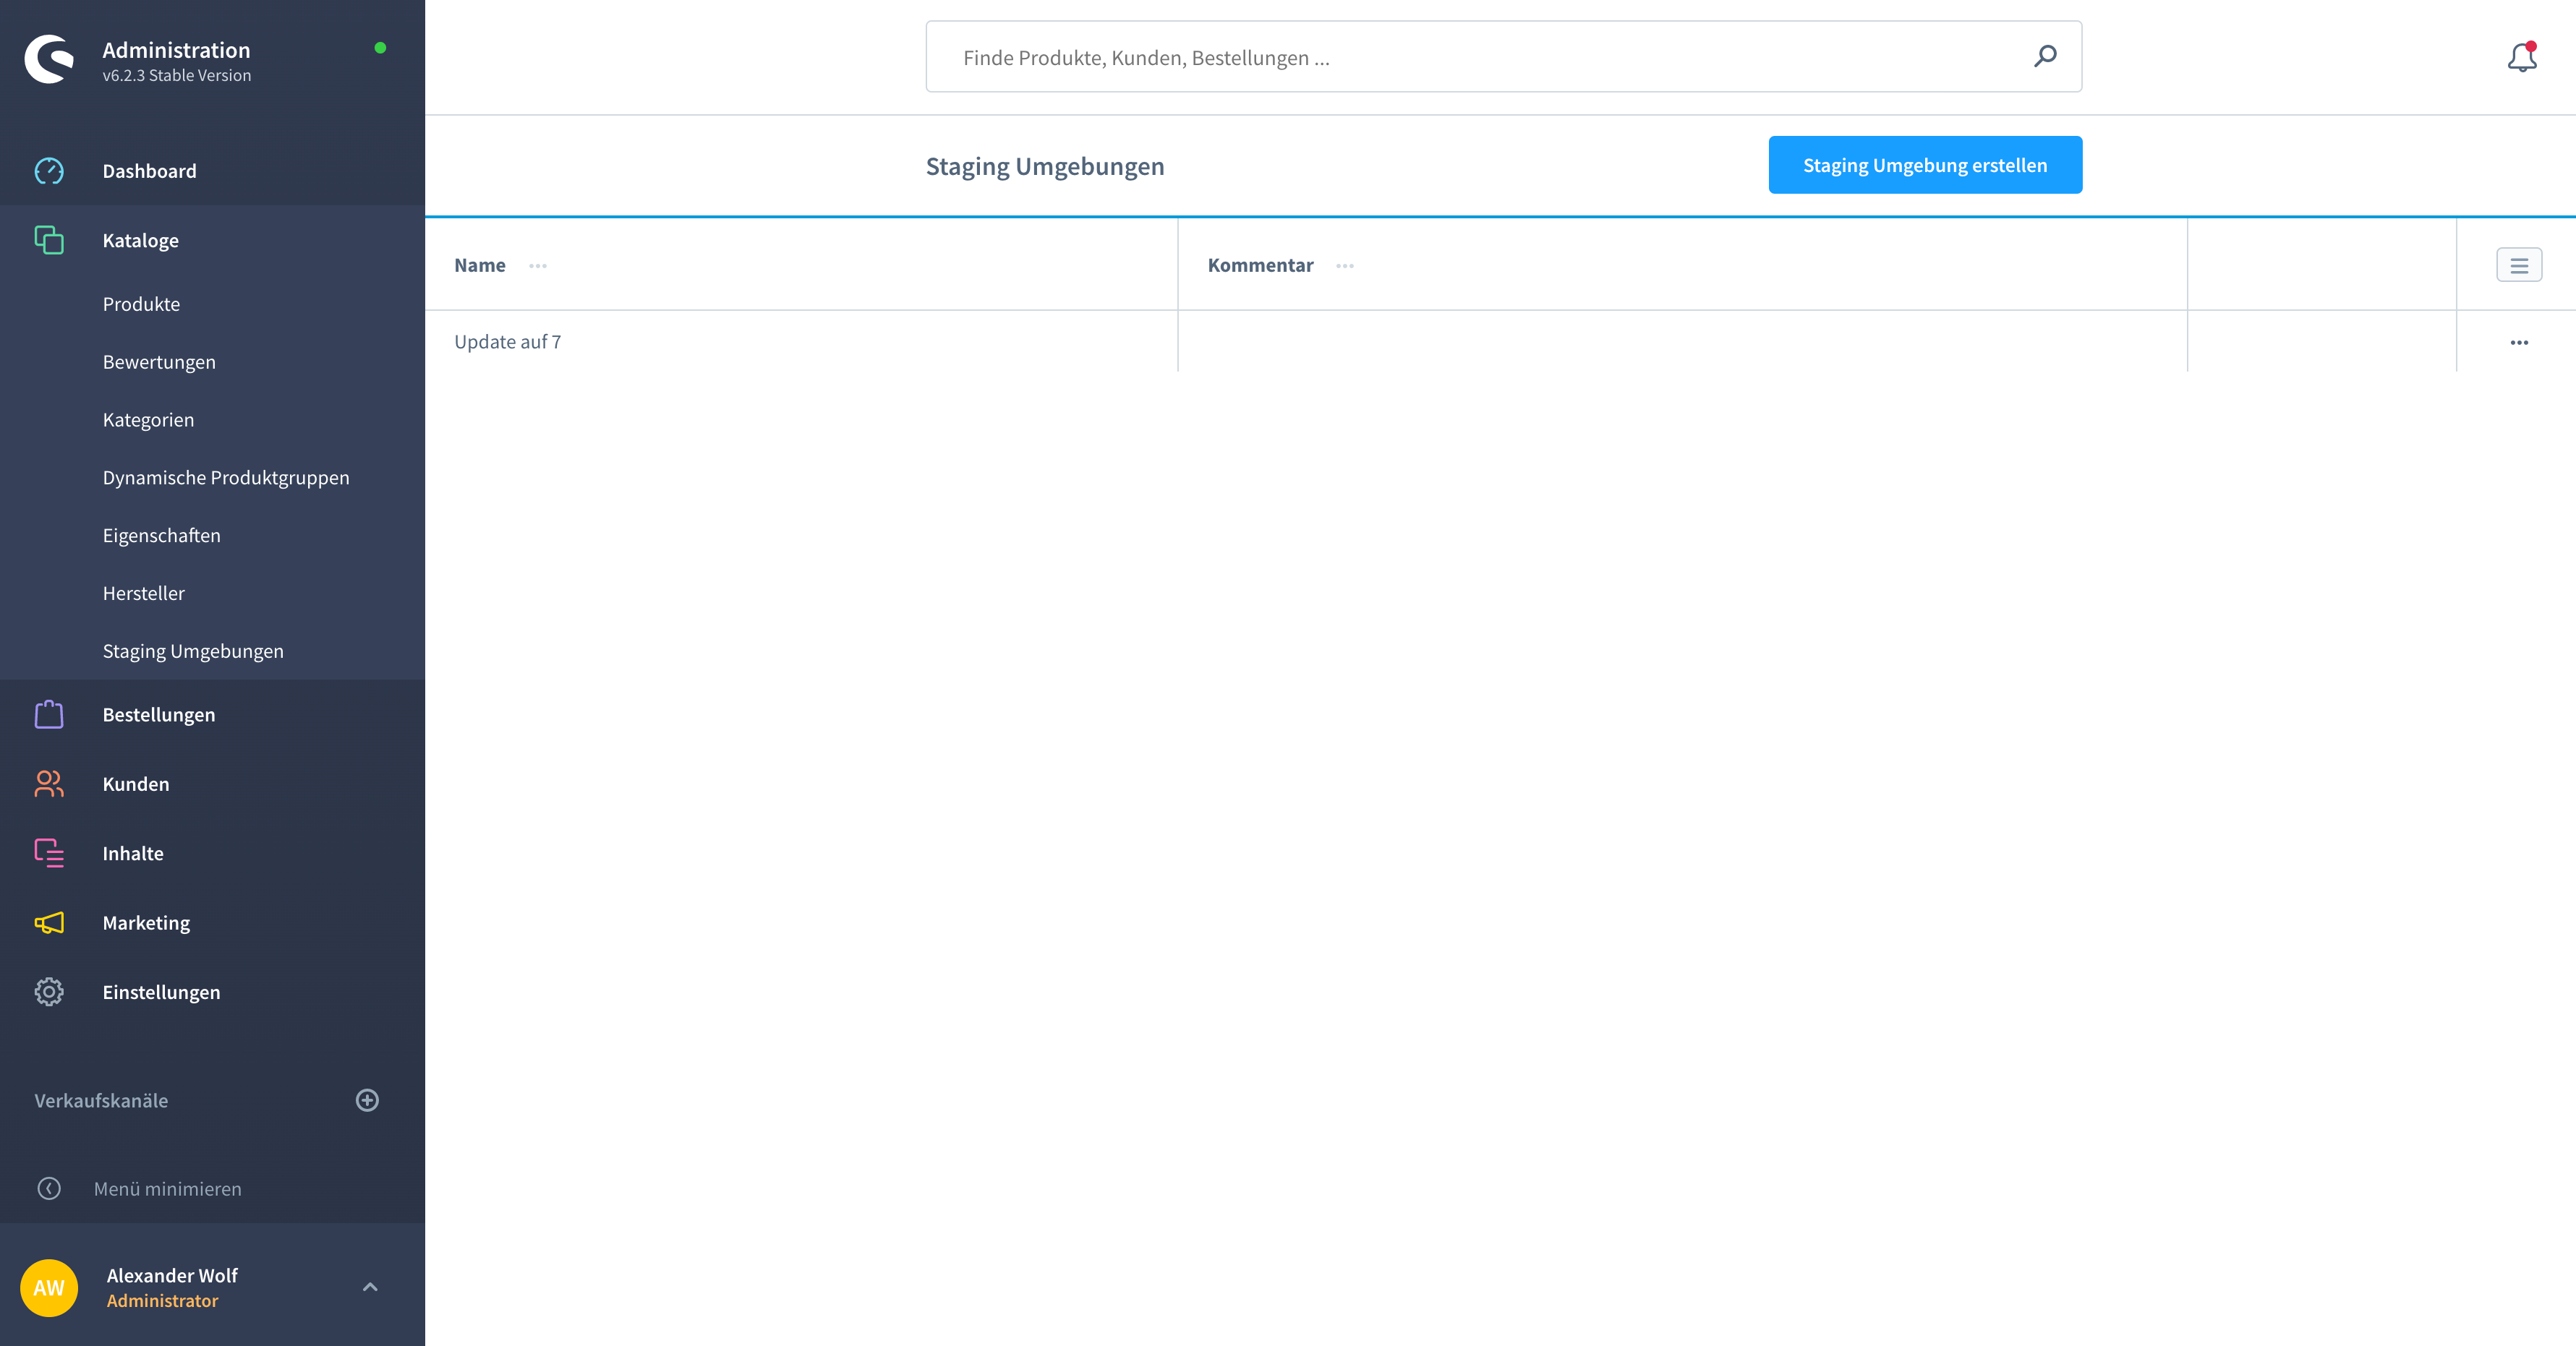2576x1346 pixels.
Task: Open notifications bell icon
Action: 2522,57
